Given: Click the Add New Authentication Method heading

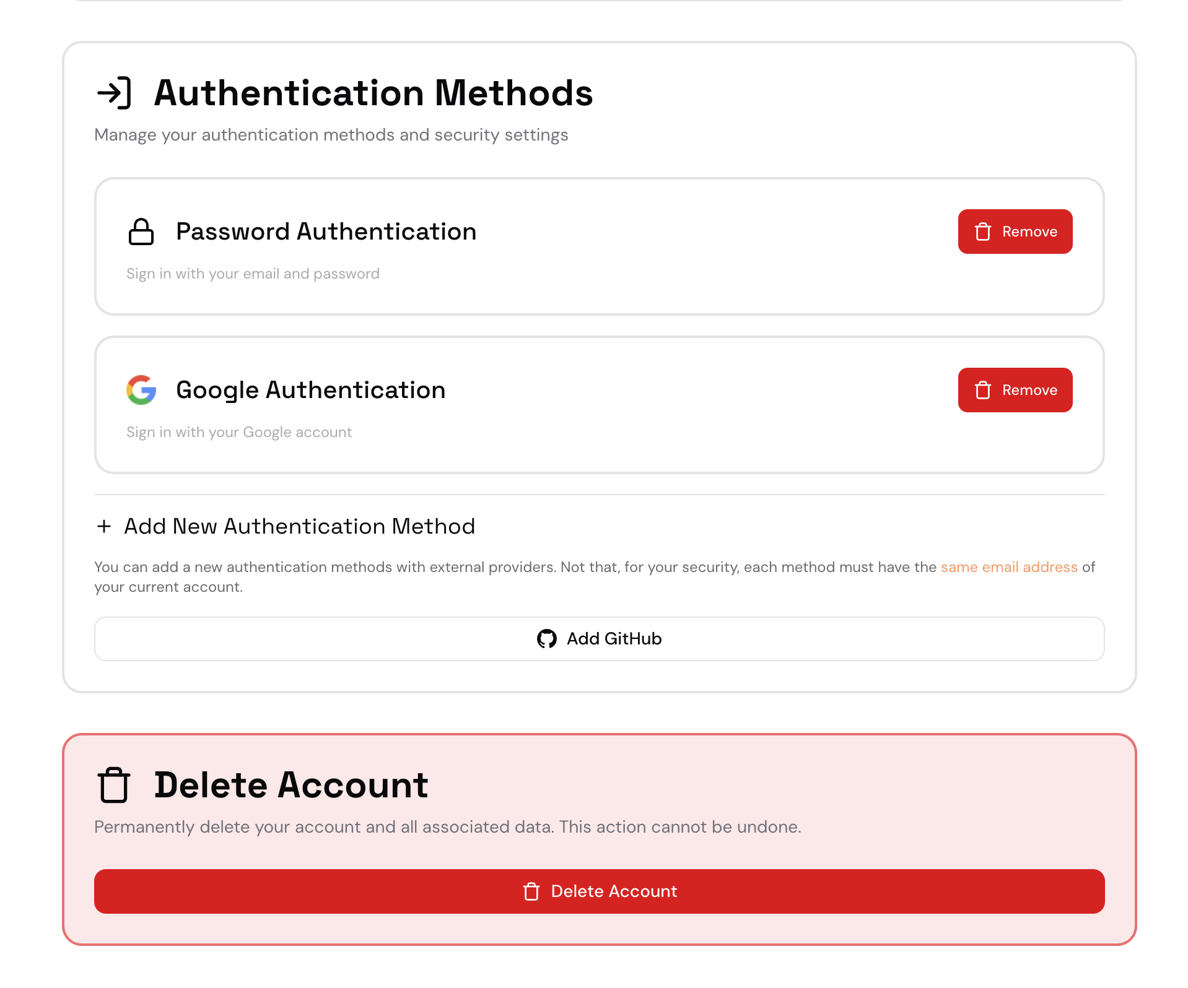Looking at the screenshot, I should [x=299, y=526].
